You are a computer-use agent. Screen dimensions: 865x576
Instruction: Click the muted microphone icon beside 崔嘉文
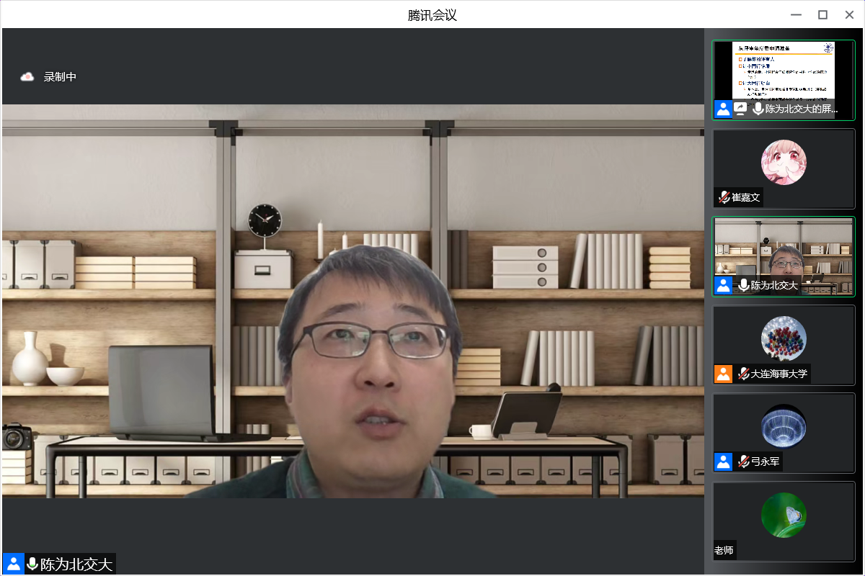point(724,197)
